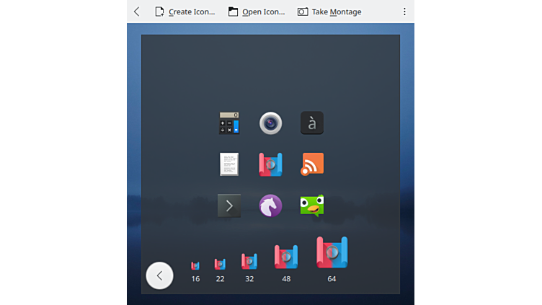Open the Open Icon toolbar action
Image resolution: width=542 pixels, height=305 pixels.
pyautogui.click(x=257, y=12)
